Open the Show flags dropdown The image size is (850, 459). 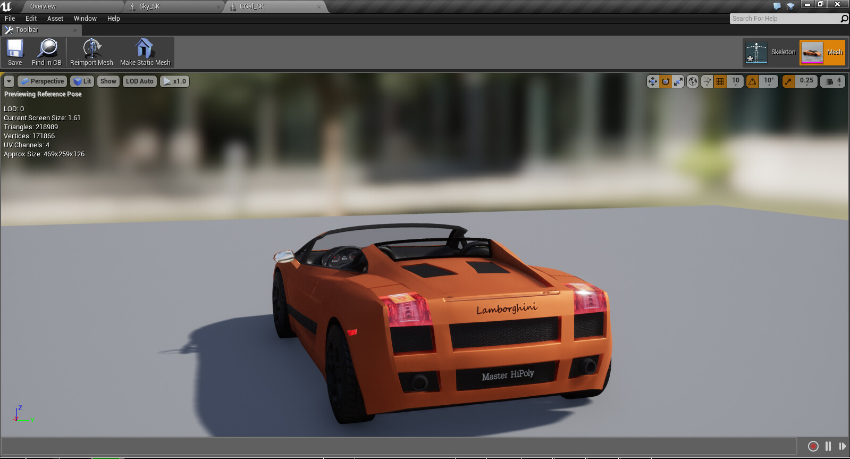coord(108,81)
